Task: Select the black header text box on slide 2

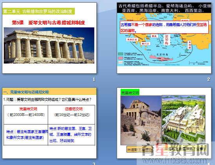Action: 164,8
